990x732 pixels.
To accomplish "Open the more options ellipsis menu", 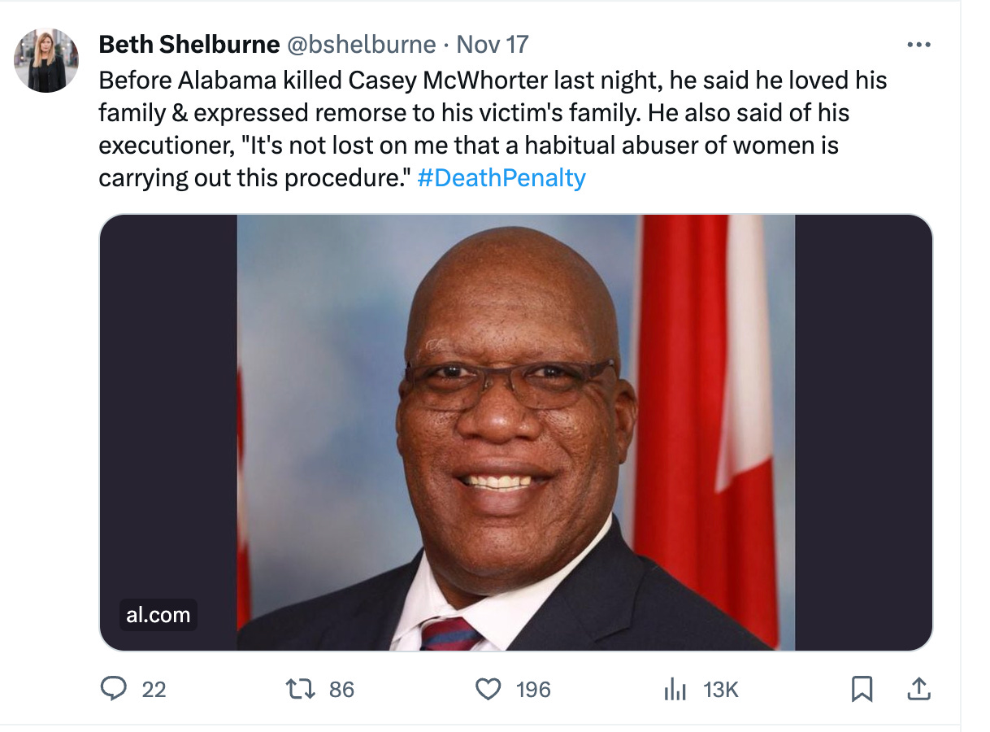I will pyautogui.click(x=919, y=44).
